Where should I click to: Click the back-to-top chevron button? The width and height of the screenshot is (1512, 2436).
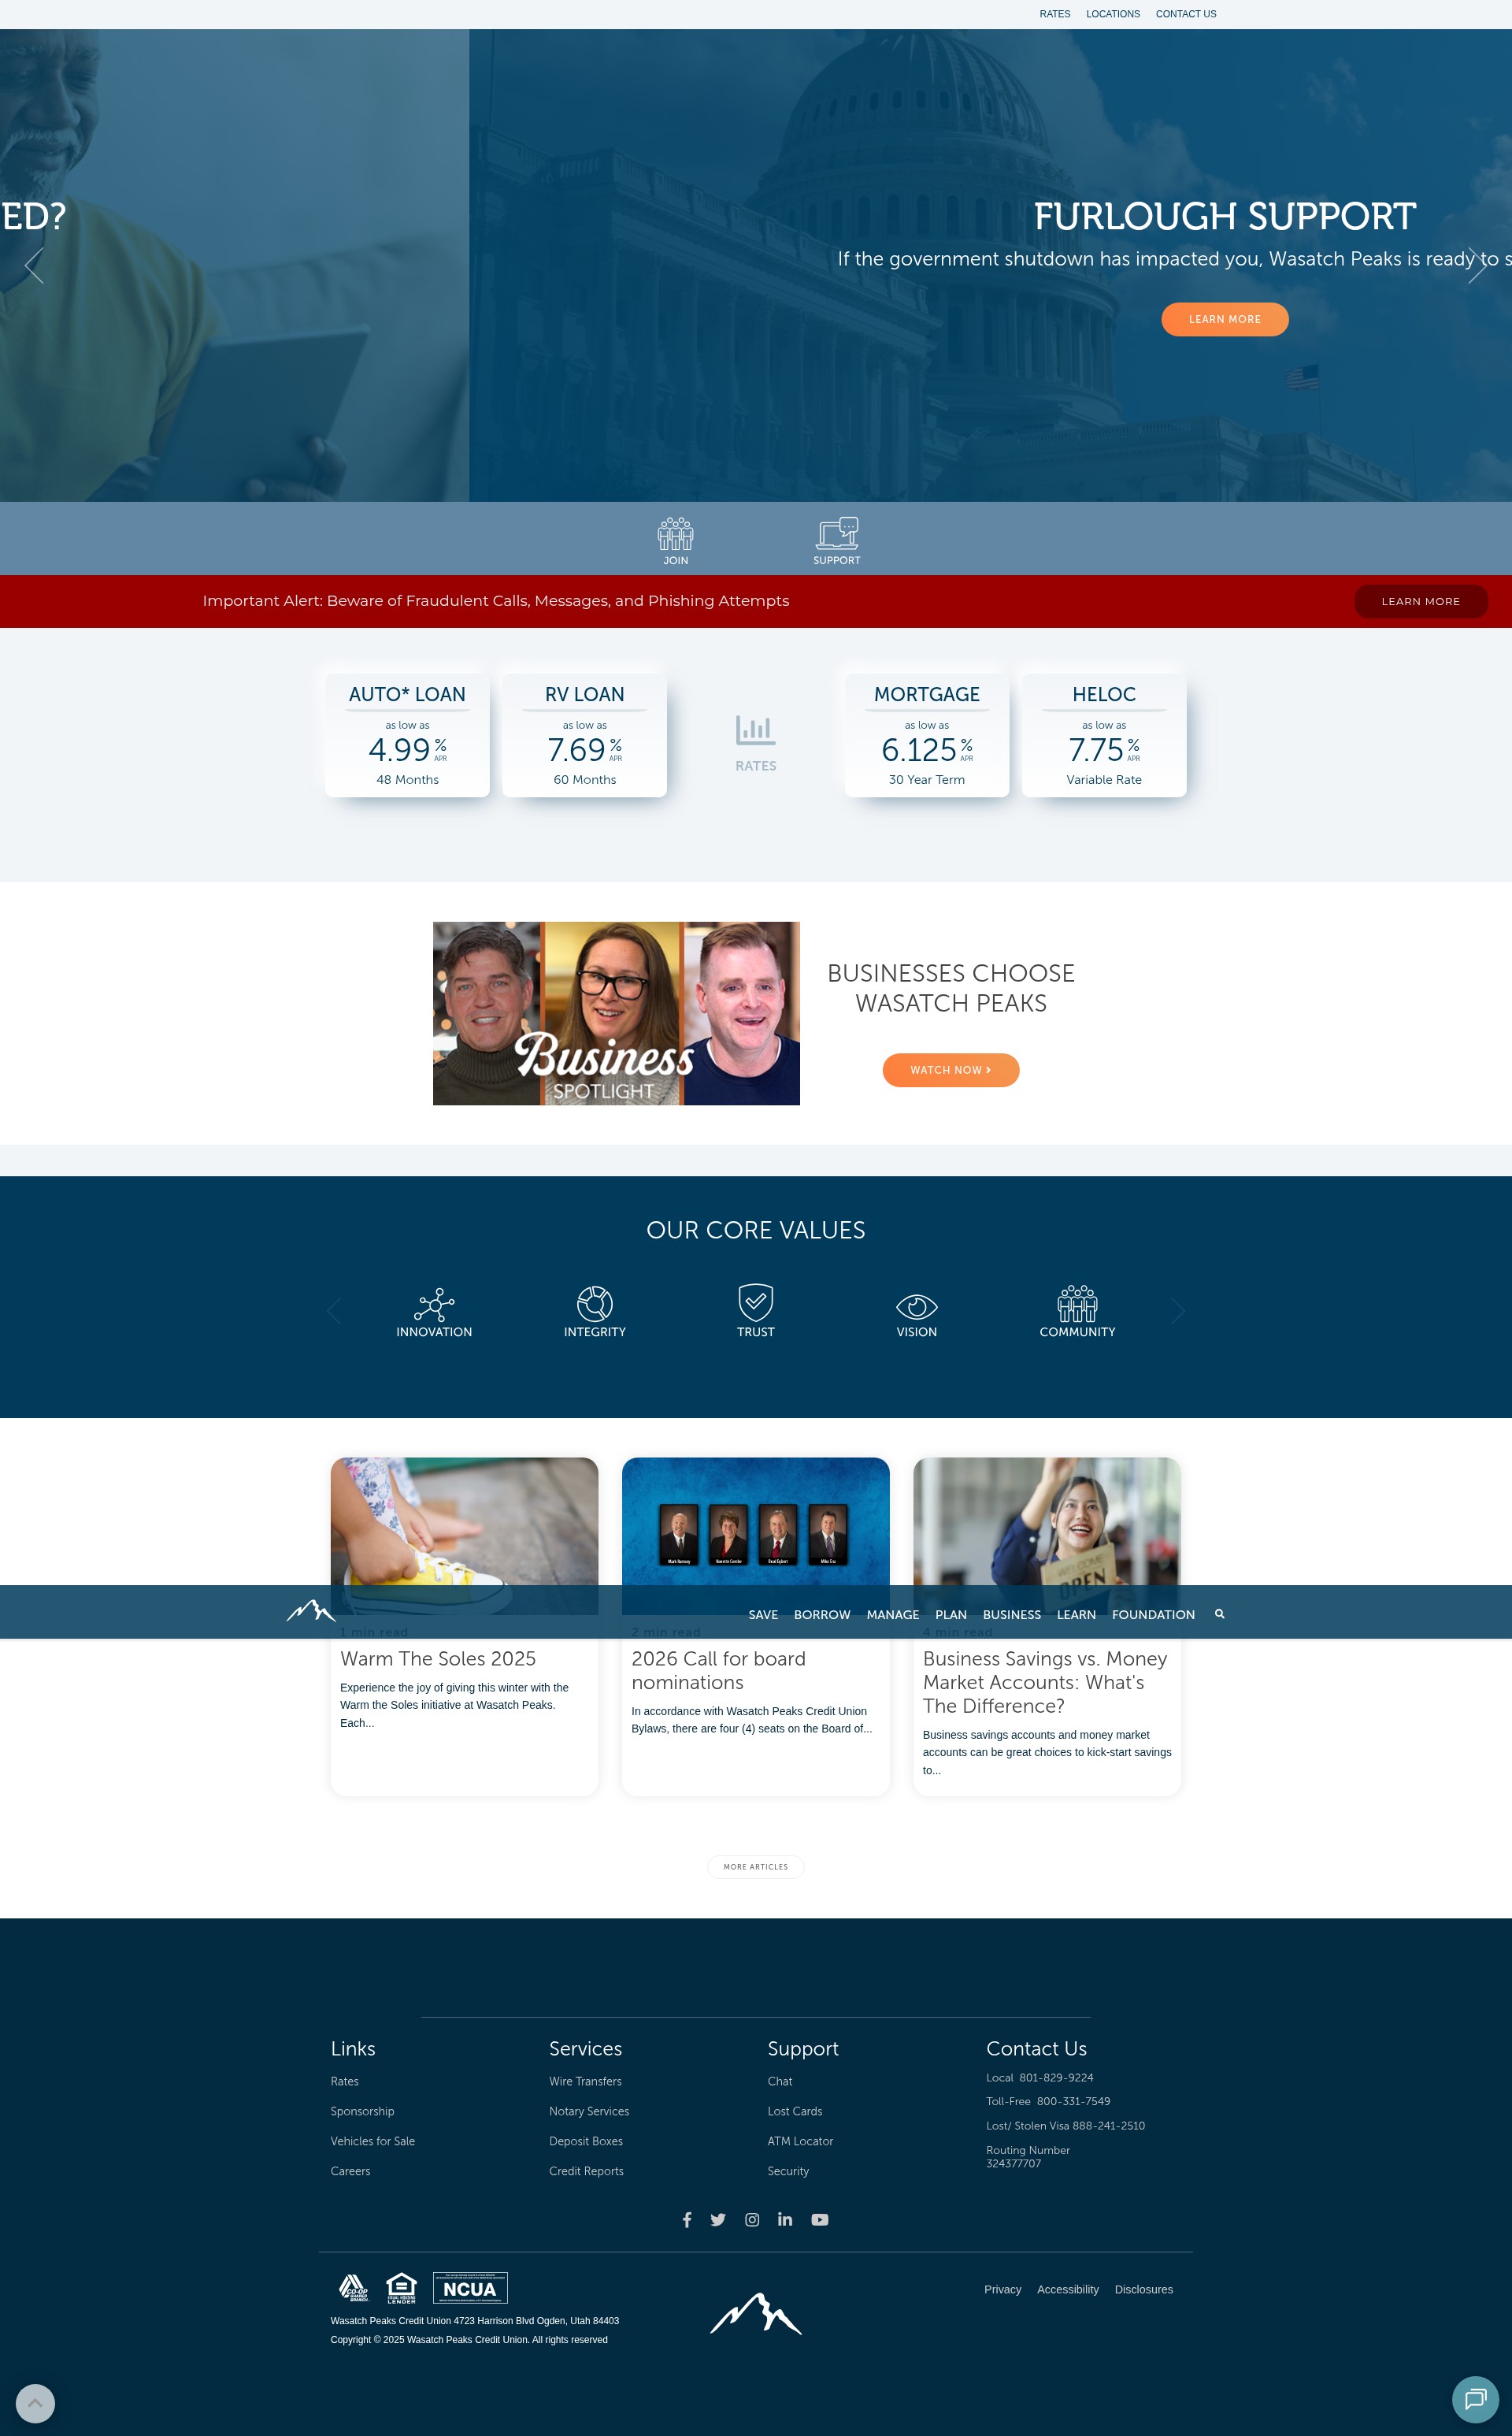point(35,2403)
